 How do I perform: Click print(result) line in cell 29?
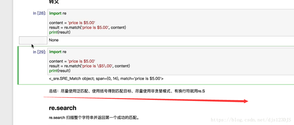tap(60, 71)
